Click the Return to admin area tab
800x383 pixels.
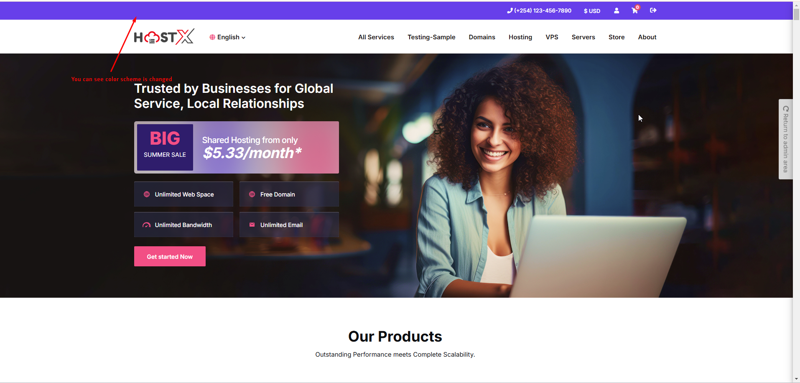(786, 139)
